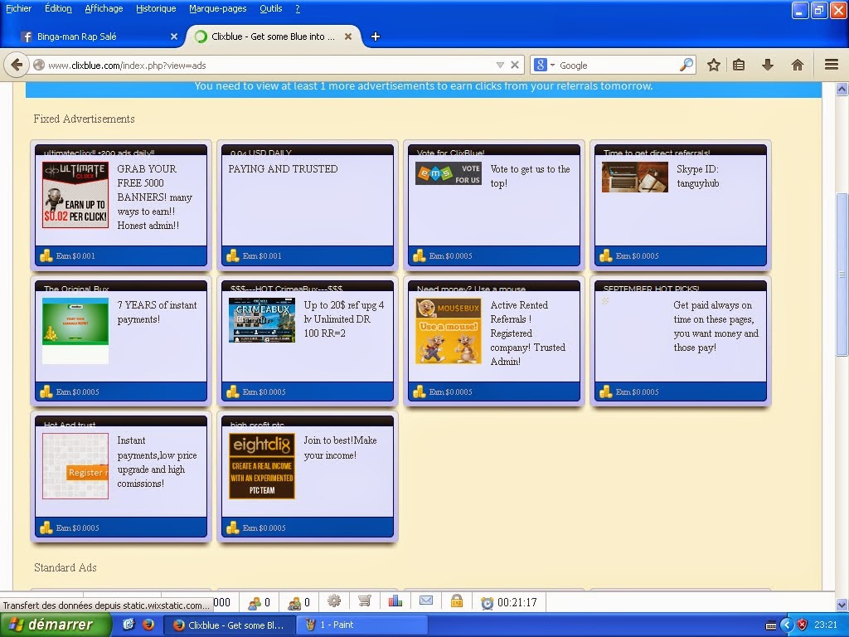
Task: Click the padlock icon in bottom bar
Action: click(457, 601)
